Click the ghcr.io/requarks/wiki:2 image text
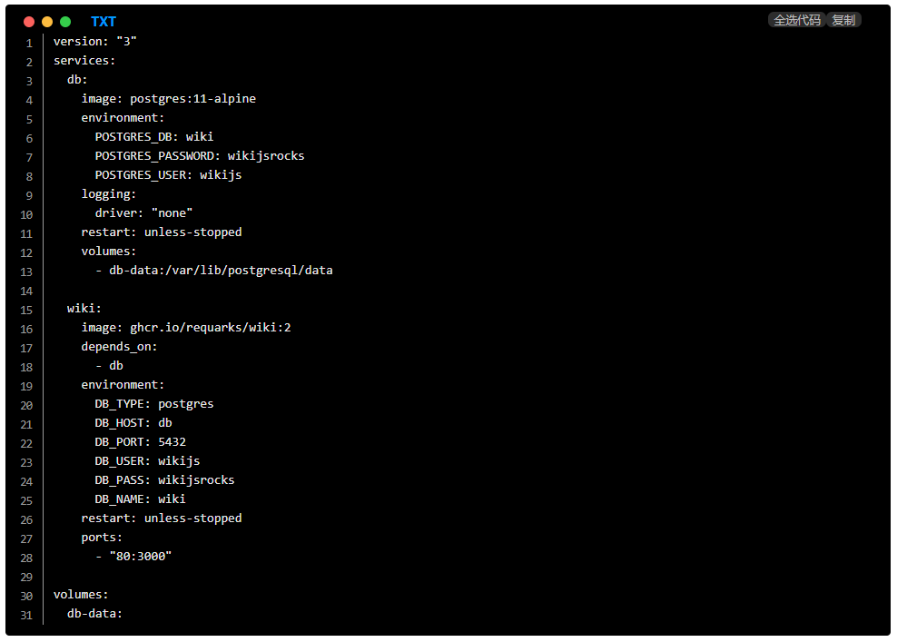897x642 pixels. point(210,328)
